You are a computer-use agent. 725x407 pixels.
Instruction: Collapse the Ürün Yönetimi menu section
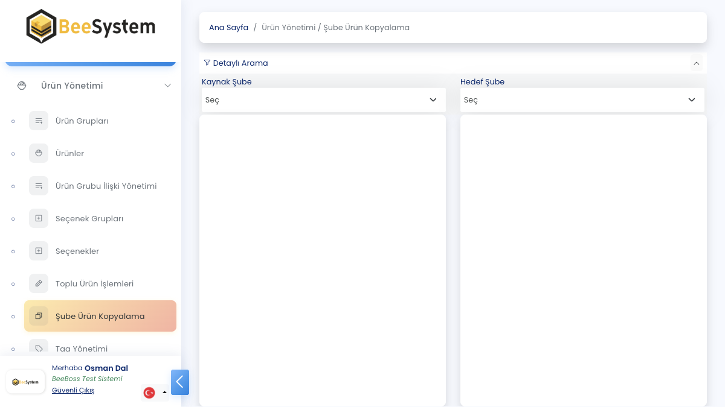point(167,86)
